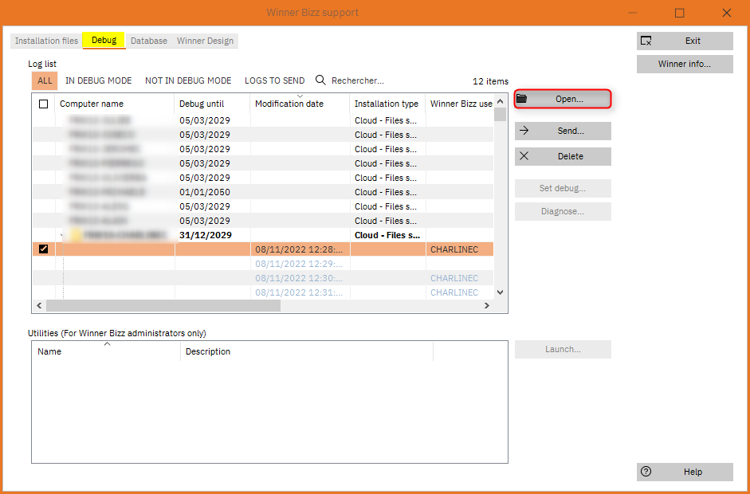Screen dimensions: 750x494
Task: Switch to Installation files tab
Action: 46,41
